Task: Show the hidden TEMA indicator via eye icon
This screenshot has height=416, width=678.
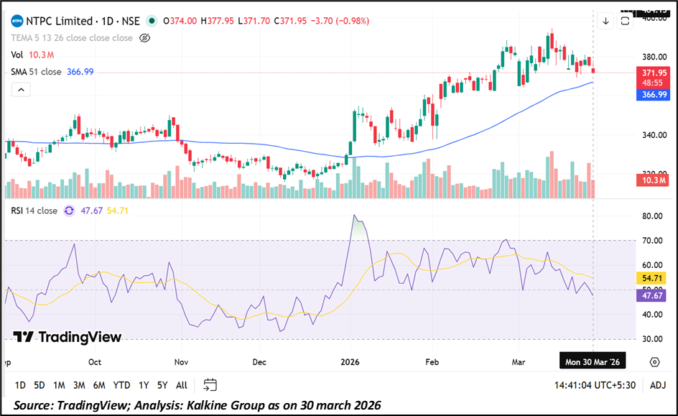Action: (144, 38)
